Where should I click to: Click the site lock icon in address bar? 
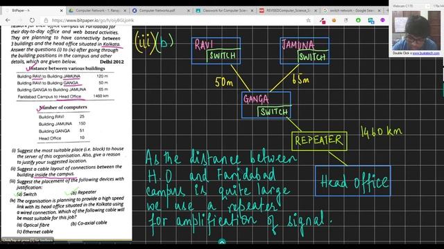[46, 20]
